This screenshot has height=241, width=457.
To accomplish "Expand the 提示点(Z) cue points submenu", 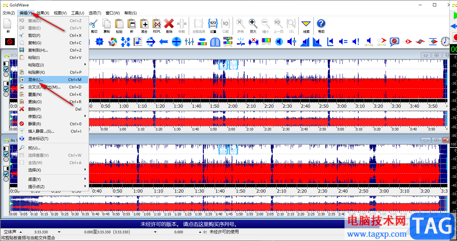I will point(53,187).
